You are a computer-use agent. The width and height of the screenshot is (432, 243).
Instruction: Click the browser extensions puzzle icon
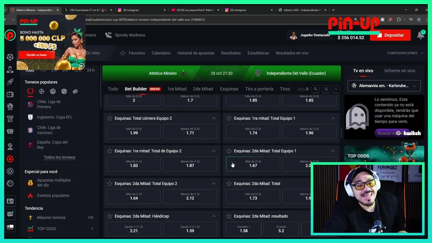[x=399, y=20]
